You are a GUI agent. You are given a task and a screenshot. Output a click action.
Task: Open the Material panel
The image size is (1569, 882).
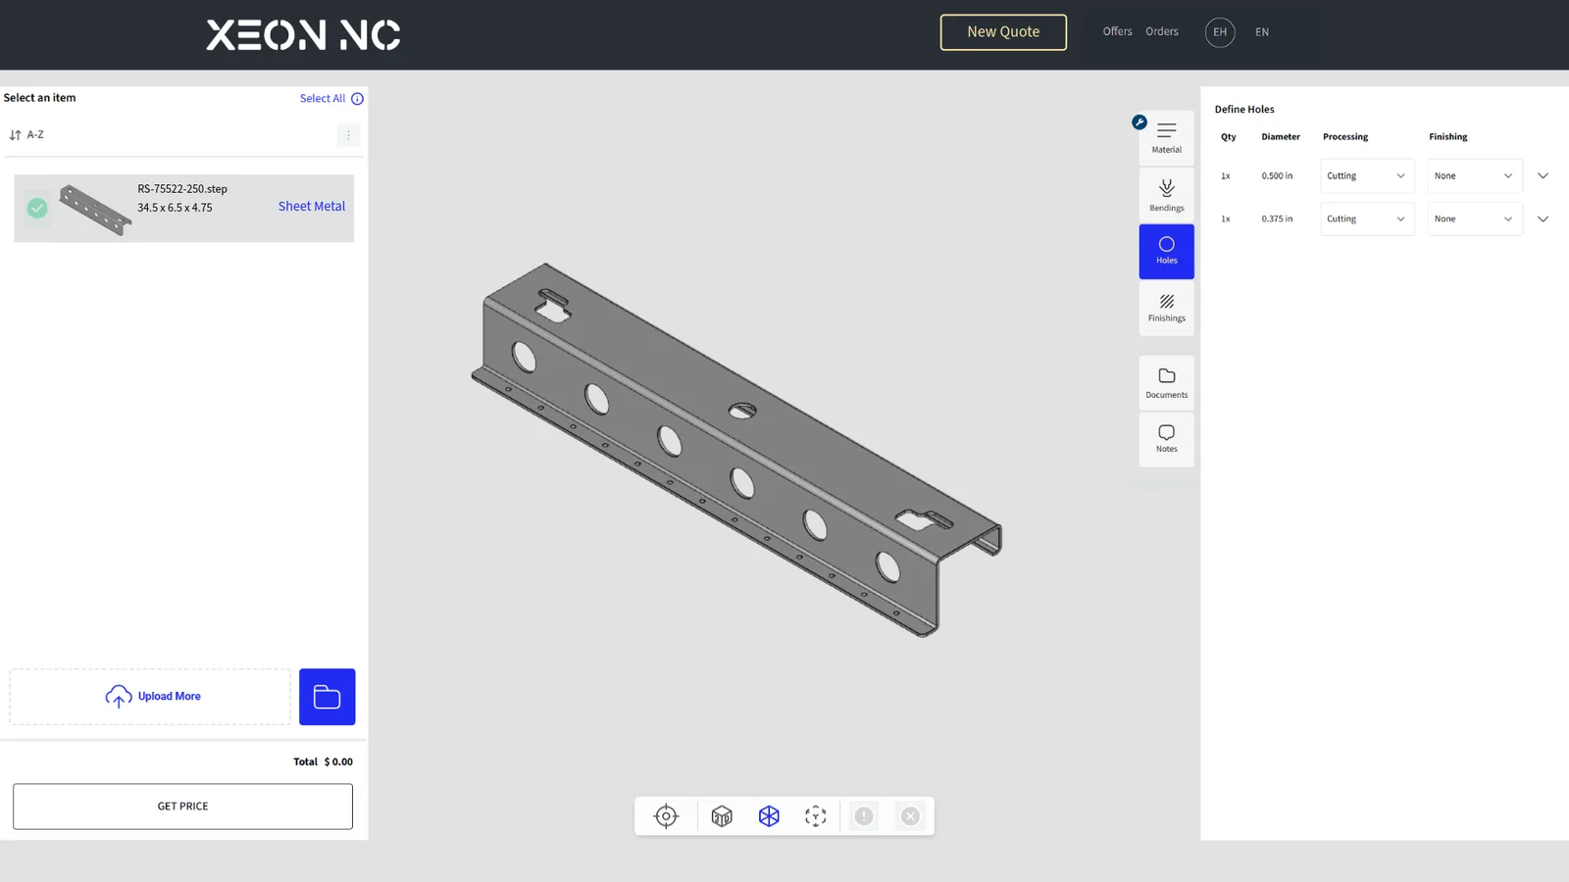point(1166,138)
